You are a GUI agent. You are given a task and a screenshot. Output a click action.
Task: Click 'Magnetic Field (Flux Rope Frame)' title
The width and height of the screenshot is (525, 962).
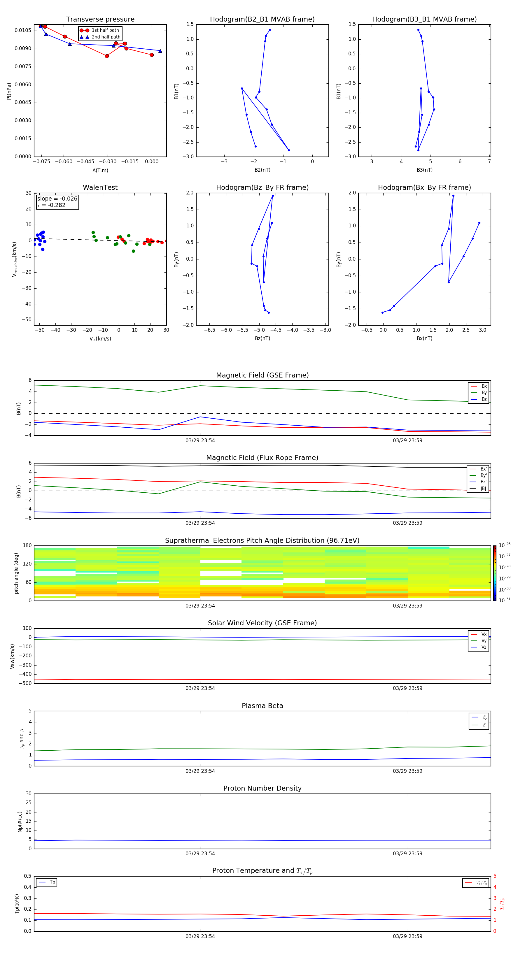pyautogui.click(x=262, y=458)
